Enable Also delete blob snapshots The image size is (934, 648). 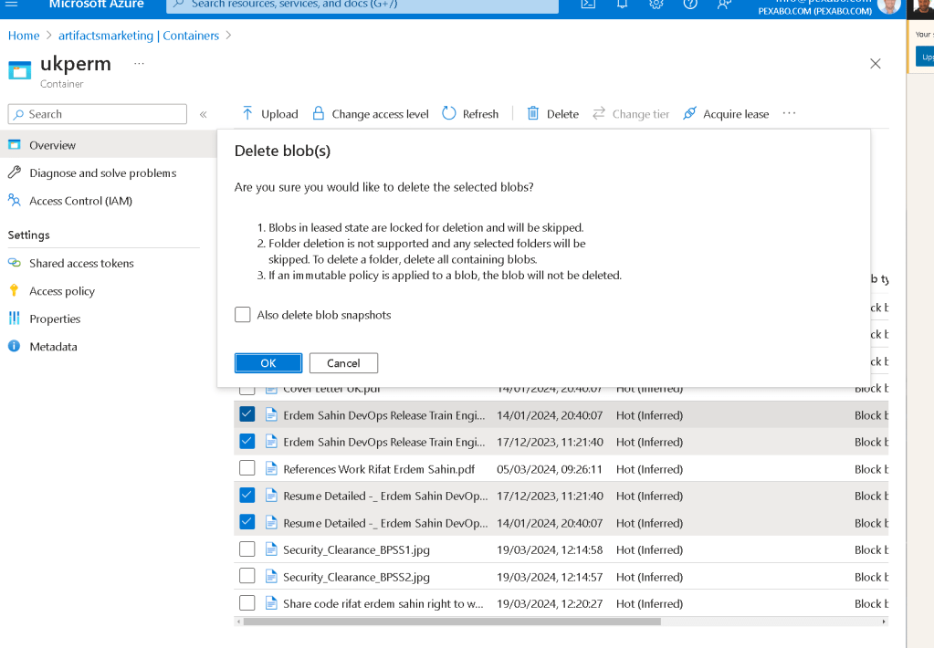[x=243, y=315]
